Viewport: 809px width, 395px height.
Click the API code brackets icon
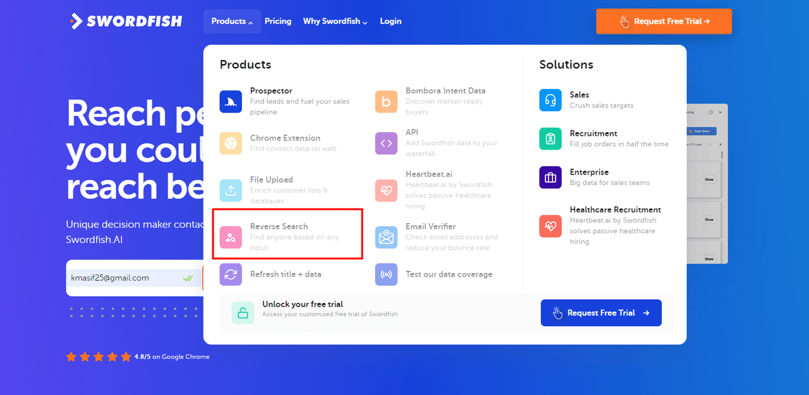click(386, 143)
